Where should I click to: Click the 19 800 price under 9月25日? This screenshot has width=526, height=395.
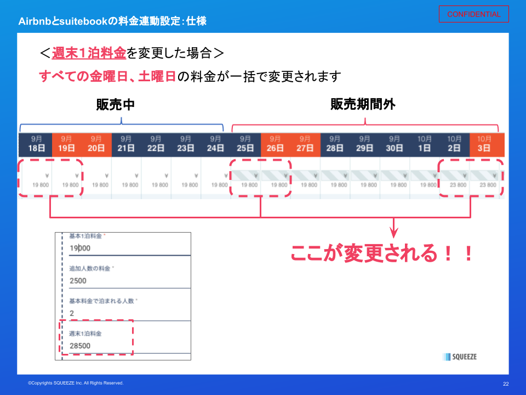click(x=250, y=185)
